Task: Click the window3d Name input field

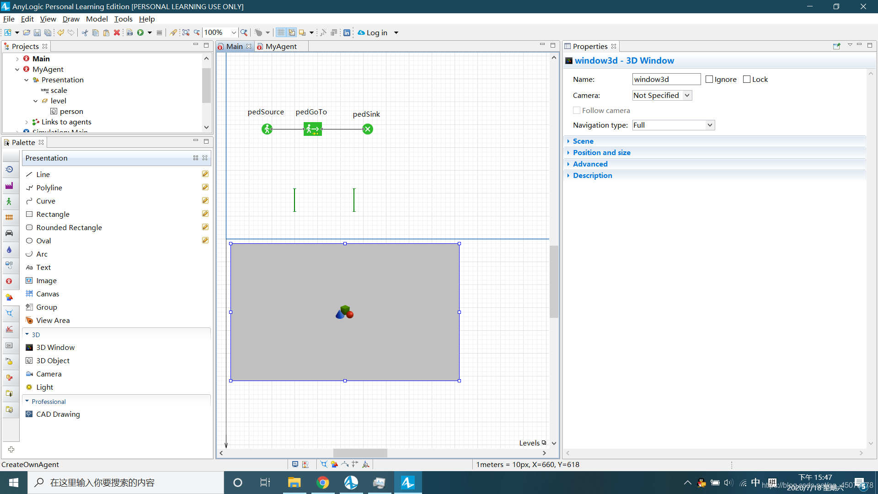Action: pyautogui.click(x=666, y=79)
